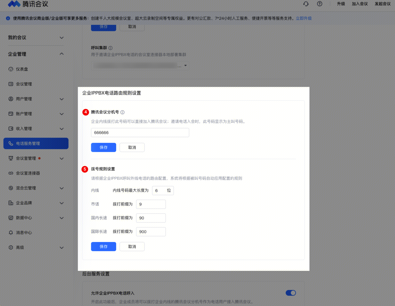The image size is (395, 306).
Task: Expand 收入管理 submenu chevron
Action: coord(62,129)
